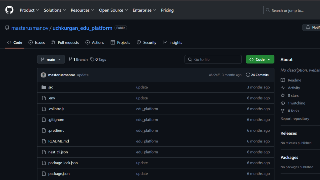The width and height of the screenshot is (320, 180).
Task: Click the bell Notifications button
Action: click(311, 27)
